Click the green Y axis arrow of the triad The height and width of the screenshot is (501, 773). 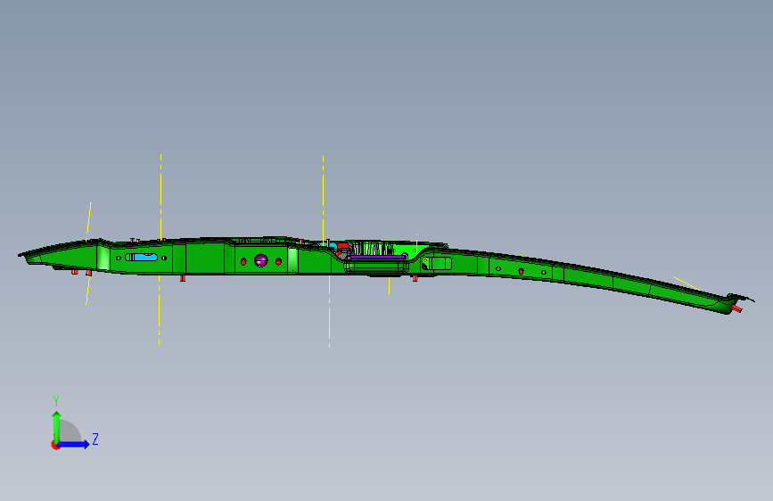point(57,426)
